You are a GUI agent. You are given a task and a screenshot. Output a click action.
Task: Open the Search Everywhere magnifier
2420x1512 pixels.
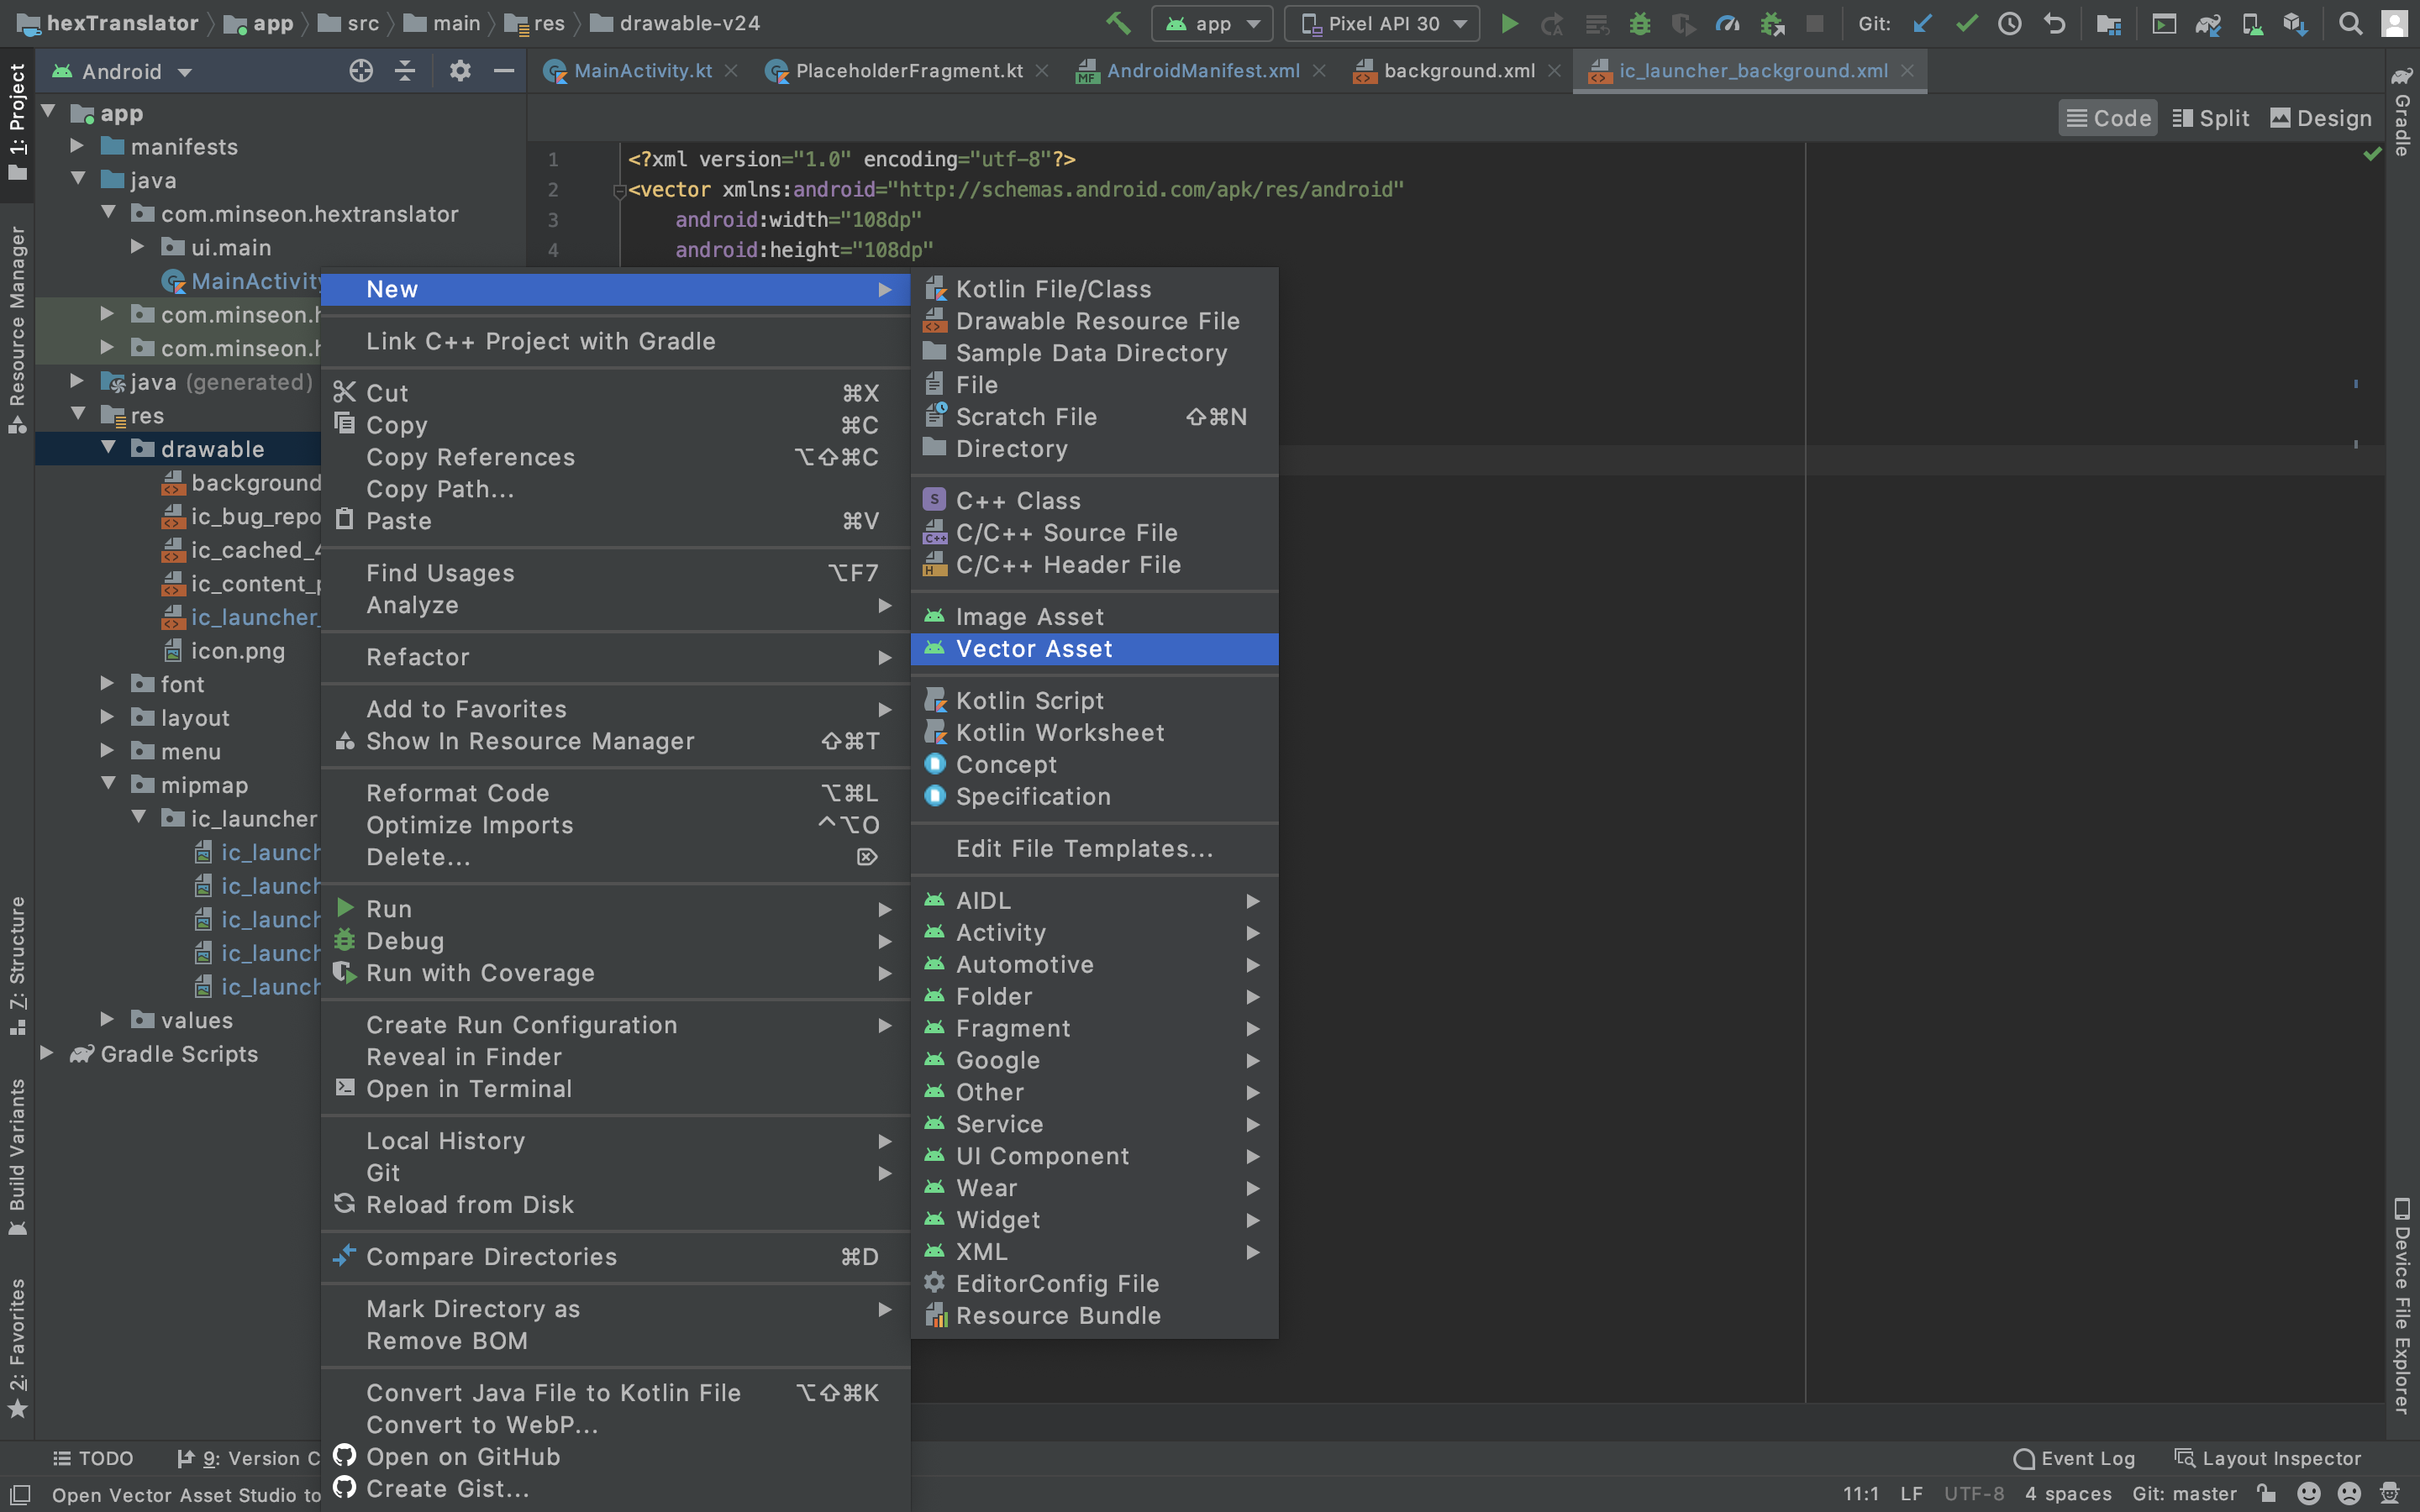click(2350, 24)
